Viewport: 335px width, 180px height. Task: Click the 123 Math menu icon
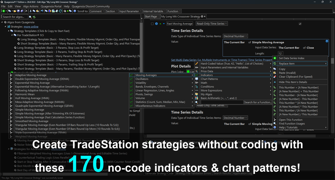click(197, 83)
